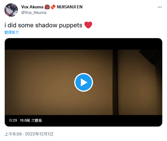This screenshot has width=167, height=141.
Task: Click the 翻譯推文 translate link
Action: click(12, 32)
